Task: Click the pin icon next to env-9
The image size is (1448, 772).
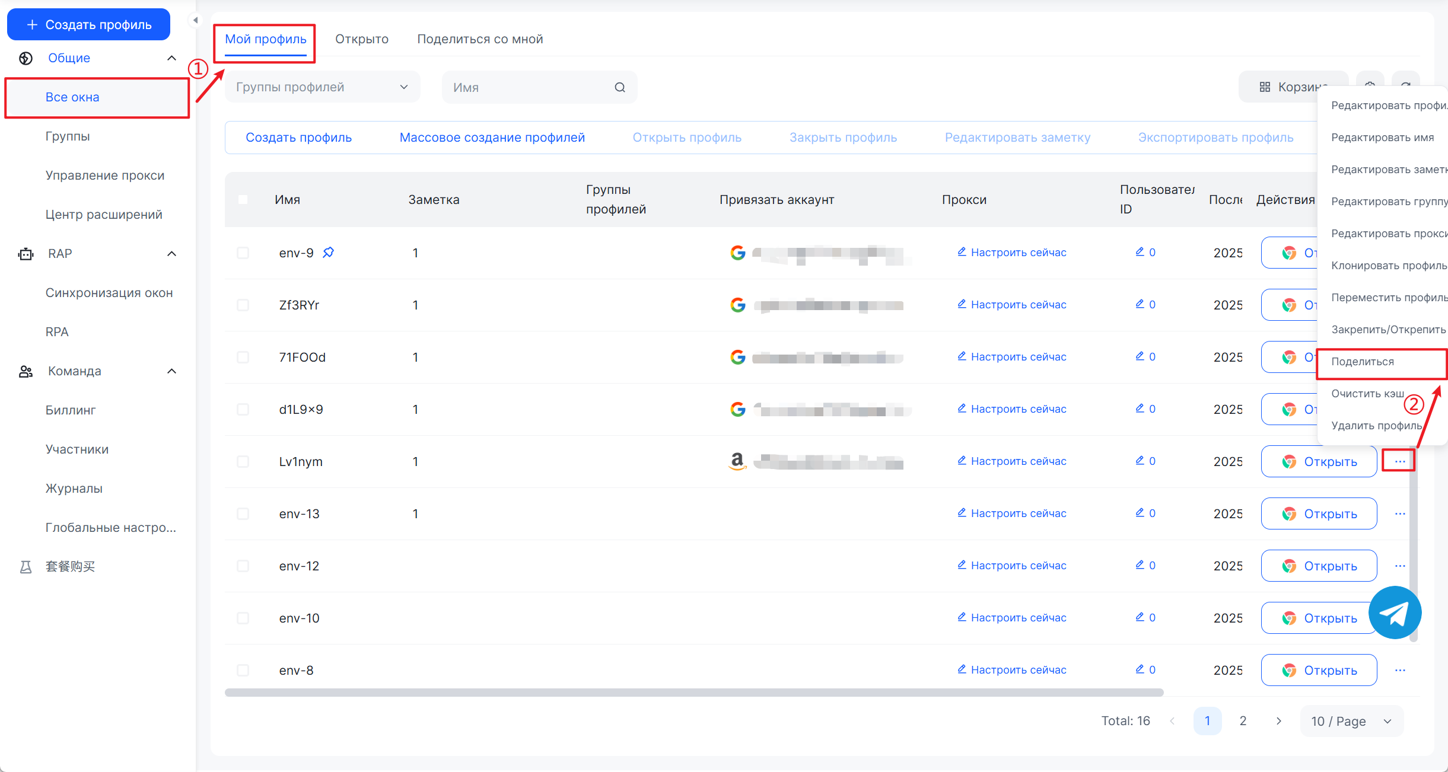Action: coord(328,253)
